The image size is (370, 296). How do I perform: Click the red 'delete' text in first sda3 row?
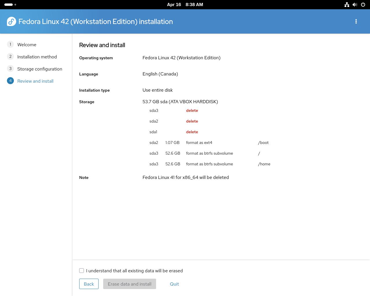coord(192,110)
